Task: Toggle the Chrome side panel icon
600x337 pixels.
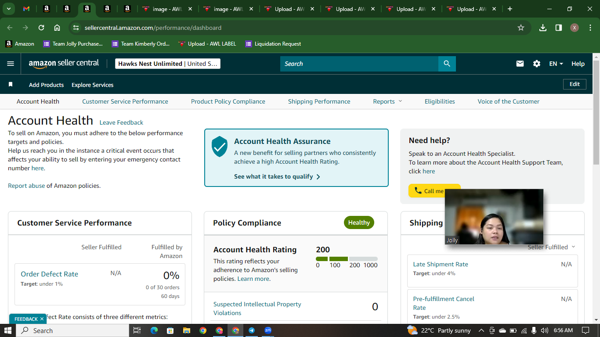Action: (559, 28)
